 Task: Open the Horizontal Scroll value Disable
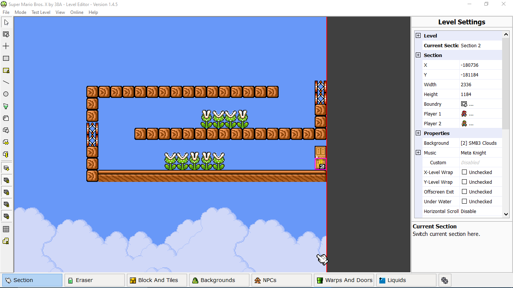click(481, 211)
